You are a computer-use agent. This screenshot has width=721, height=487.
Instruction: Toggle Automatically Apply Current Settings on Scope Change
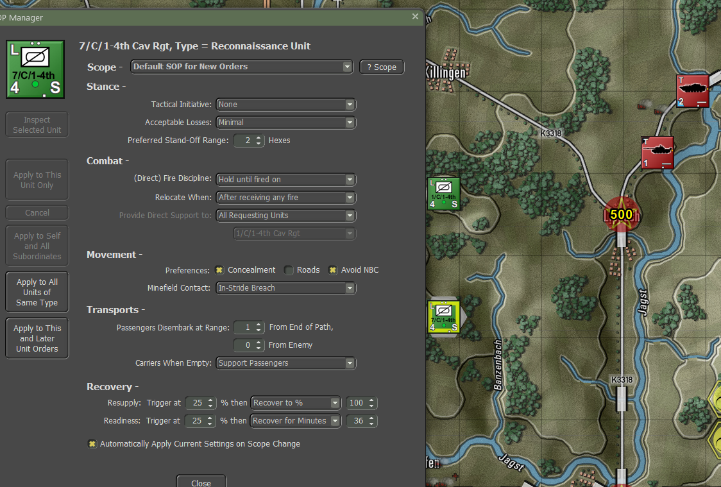click(92, 444)
